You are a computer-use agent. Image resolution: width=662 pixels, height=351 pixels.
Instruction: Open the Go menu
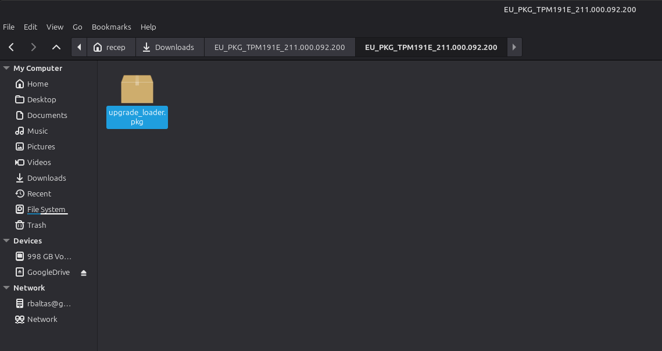(x=77, y=27)
